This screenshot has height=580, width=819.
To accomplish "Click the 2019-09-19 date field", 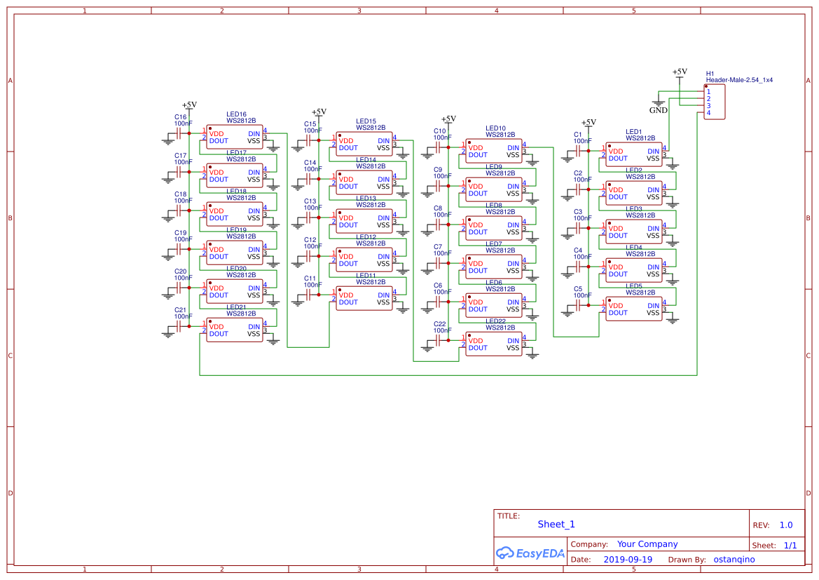I will coord(628,559).
